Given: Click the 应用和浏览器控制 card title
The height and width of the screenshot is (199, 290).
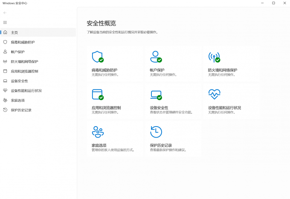Looking at the screenshot, I should (x=106, y=108).
